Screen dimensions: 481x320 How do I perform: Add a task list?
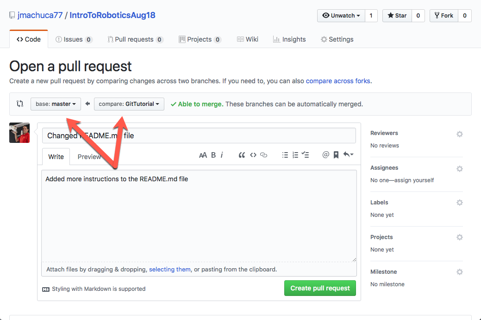(x=305, y=155)
